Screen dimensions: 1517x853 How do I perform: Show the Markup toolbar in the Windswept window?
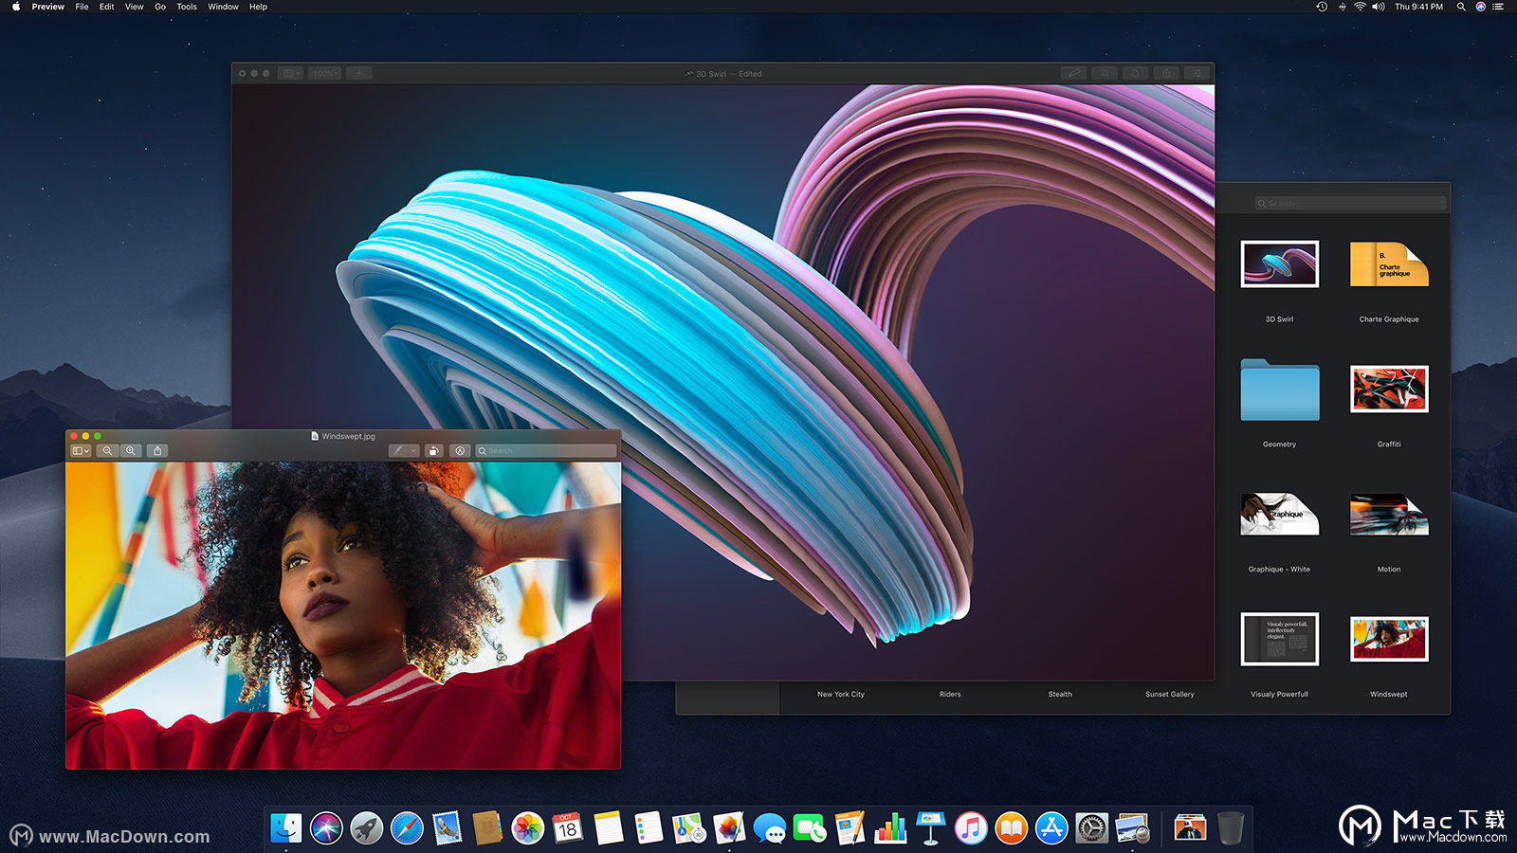(x=460, y=451)
